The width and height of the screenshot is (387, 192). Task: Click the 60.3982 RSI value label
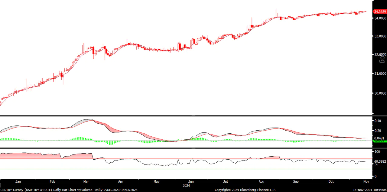click(x=380, y=161)
